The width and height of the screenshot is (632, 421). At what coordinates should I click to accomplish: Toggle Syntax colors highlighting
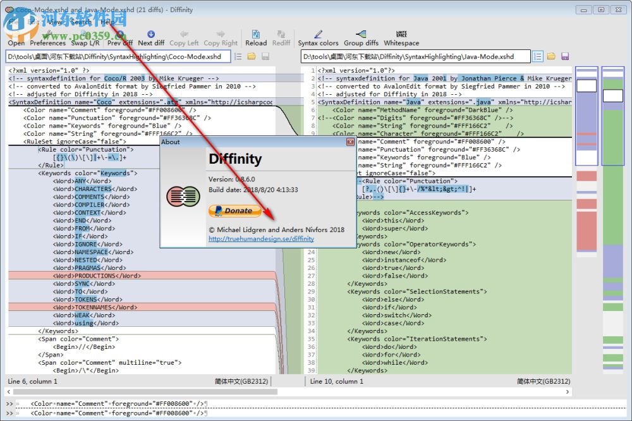(x=318, y=38)
